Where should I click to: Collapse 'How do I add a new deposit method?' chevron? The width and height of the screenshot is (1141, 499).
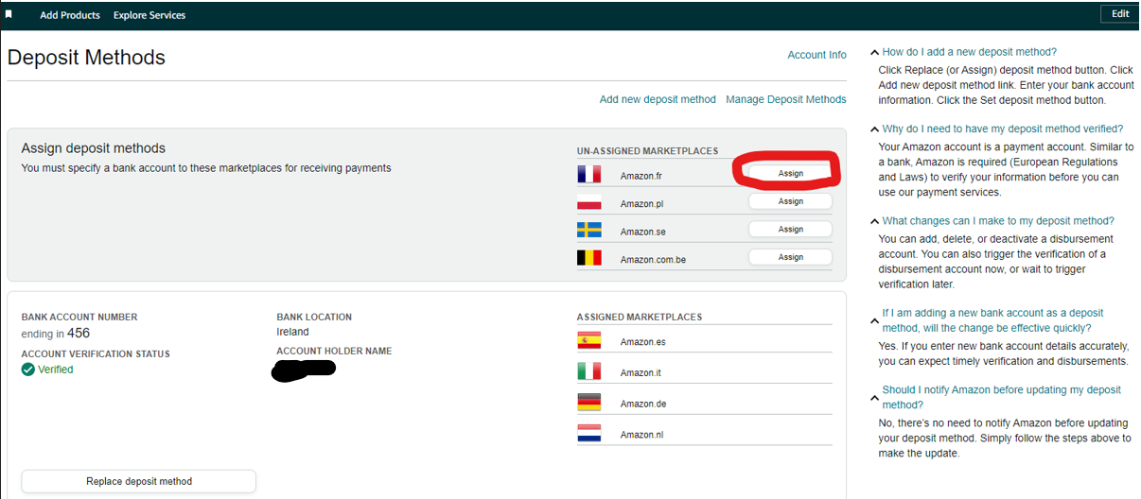tap(874, 53)
